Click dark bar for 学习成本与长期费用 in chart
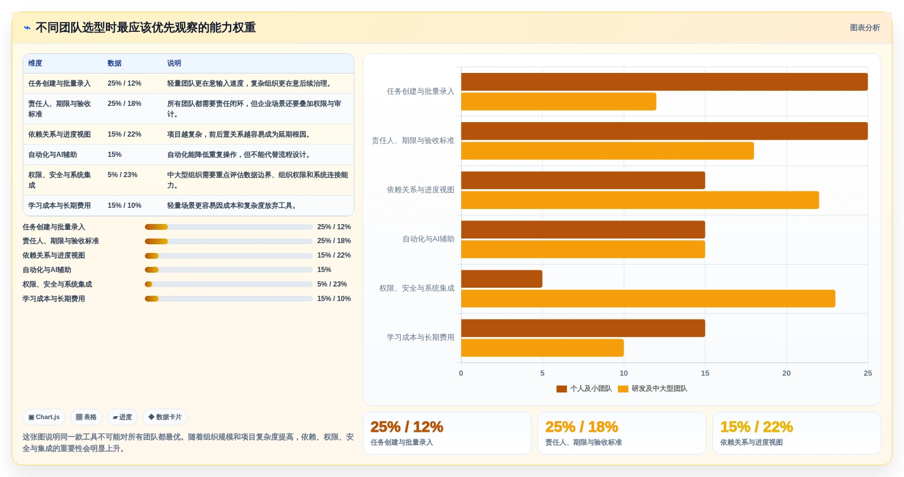 point(583,328)
